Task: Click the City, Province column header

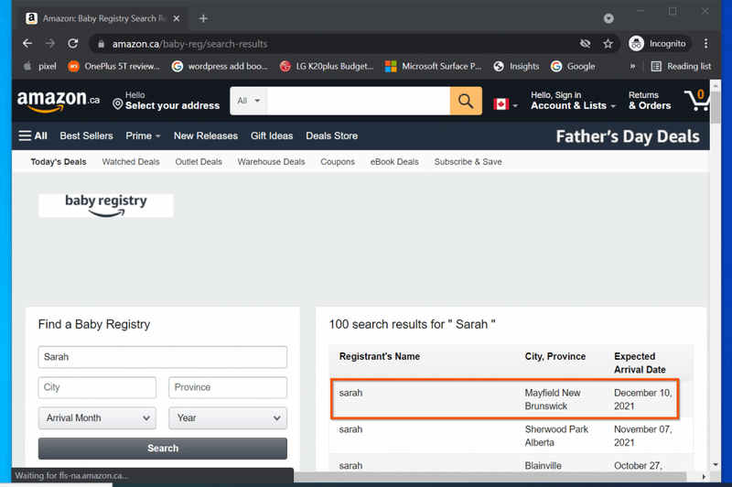Action: [x=555, y=356]
